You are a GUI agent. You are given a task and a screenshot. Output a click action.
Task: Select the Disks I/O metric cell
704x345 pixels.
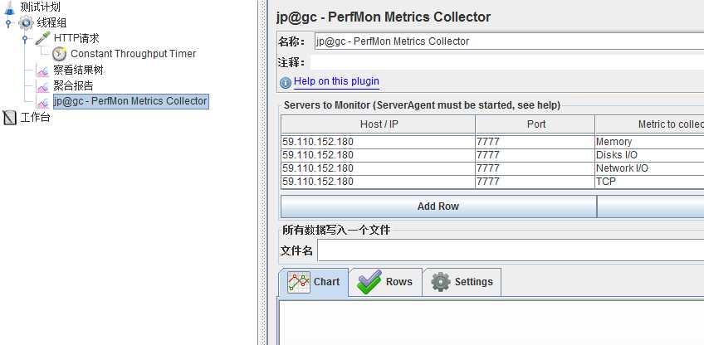[650, 155]
